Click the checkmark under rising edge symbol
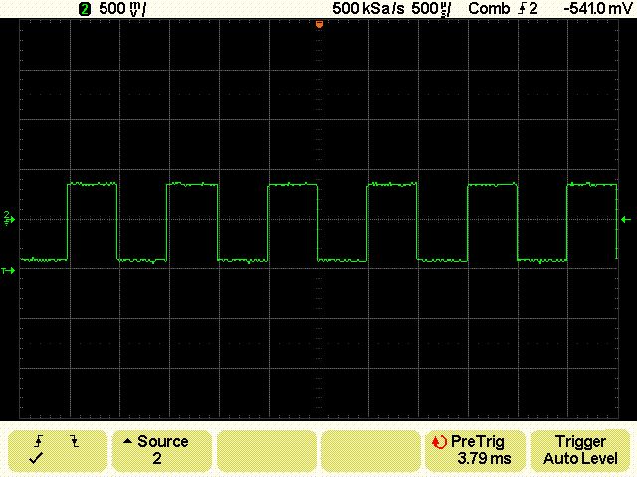Image resolution: width=637 pixels, height=477 pixels. click(36, 459)
